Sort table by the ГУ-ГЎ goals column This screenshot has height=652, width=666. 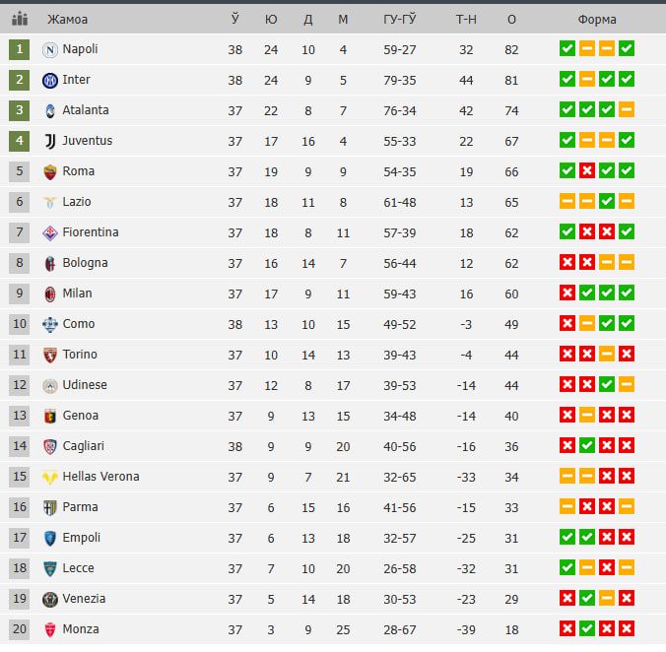400,19
